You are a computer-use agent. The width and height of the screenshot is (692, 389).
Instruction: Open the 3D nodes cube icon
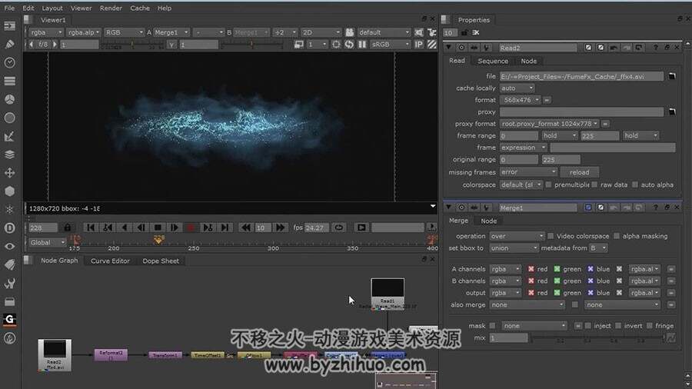pos(10,191)
